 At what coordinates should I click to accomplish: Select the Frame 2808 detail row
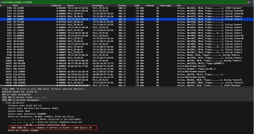127,89
